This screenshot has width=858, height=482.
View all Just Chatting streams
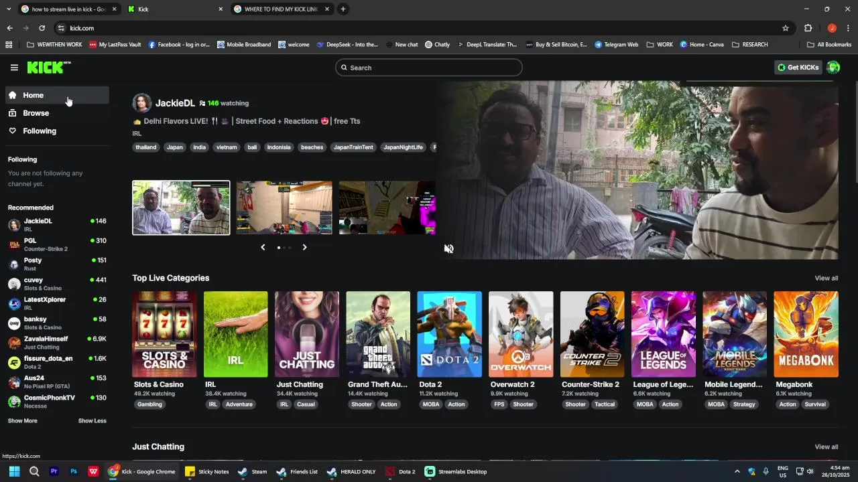pyautogui.click(x=826, y=447)
